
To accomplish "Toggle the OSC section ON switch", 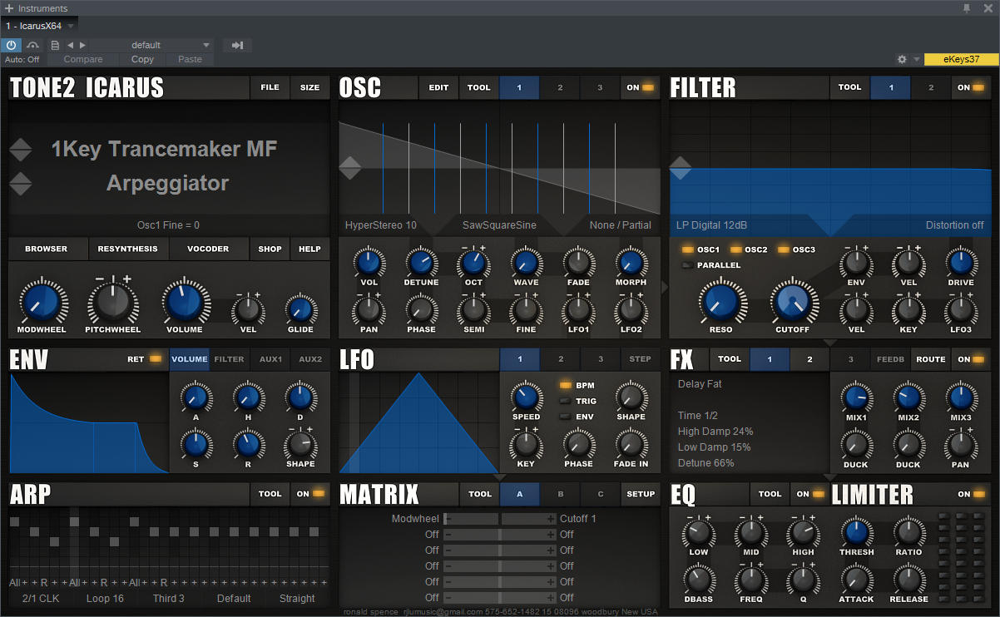I will 640,87.
